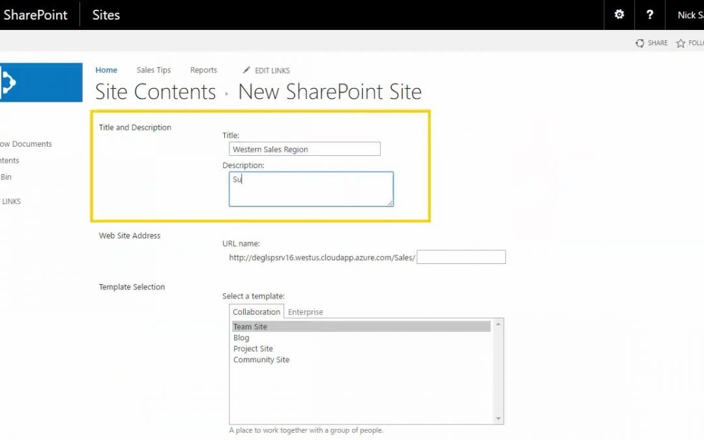
Task: Click the Title text field
Action: coord(304,149)
